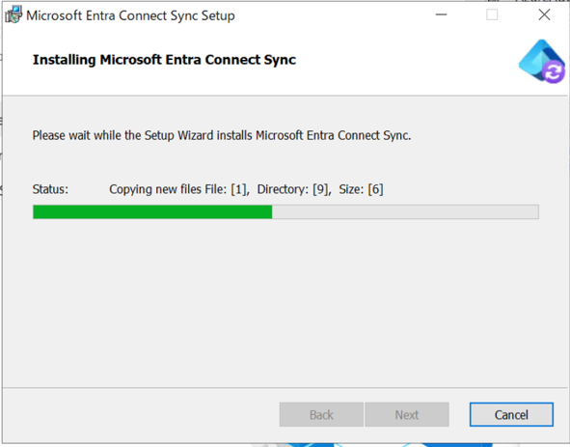570x447 pixels.
Task: Click the empty gray area below progress bar
Action: coord(285,302)
